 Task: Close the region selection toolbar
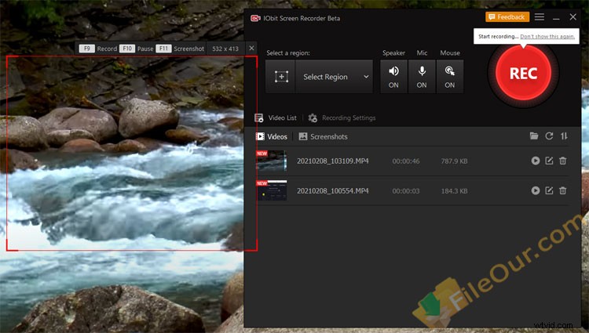coord(251,49)
